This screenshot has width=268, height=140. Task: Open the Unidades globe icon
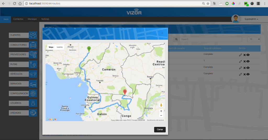tap(33, 113)
